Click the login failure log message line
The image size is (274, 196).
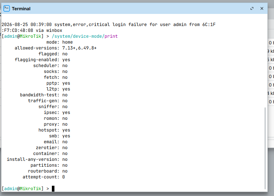[x=108, y=25]
